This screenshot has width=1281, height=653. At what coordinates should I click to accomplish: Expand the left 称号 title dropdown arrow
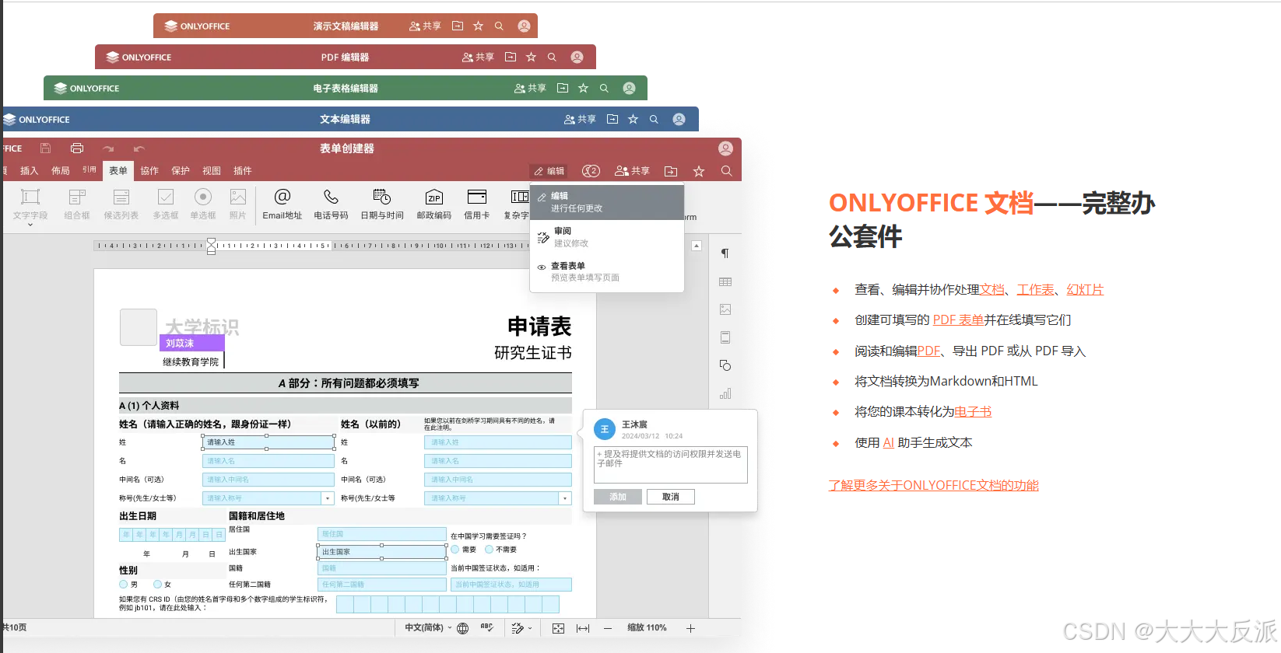point(328,498)
